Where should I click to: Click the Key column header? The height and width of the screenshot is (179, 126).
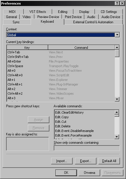pos(27,48)
